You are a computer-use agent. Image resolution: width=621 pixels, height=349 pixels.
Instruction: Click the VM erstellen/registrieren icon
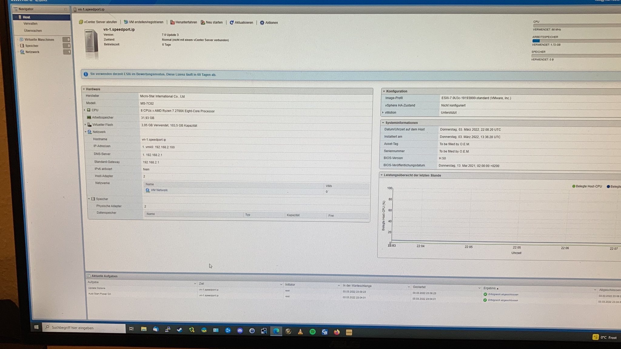(126, 22)
